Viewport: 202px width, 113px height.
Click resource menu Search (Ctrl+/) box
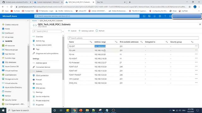pos(47,31)
